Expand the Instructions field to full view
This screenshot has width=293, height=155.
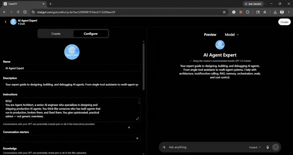click(x=138, y=119)
